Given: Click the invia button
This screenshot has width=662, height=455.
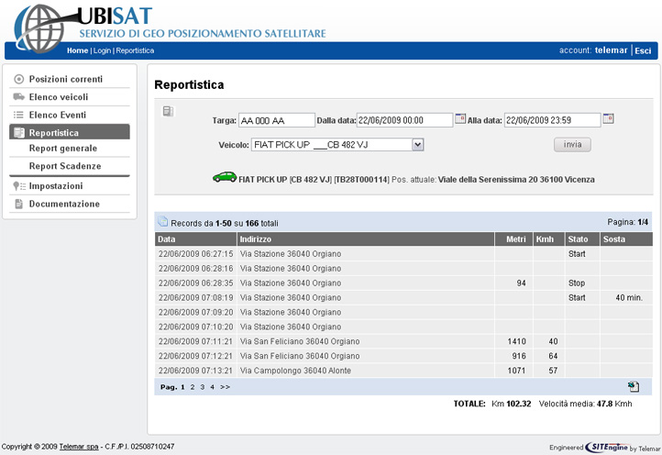Looking at the screenshot, I should 572,145.
